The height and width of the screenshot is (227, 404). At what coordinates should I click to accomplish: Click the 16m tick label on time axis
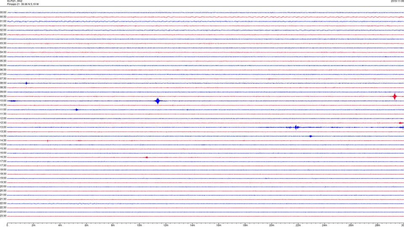pos(219,225)
